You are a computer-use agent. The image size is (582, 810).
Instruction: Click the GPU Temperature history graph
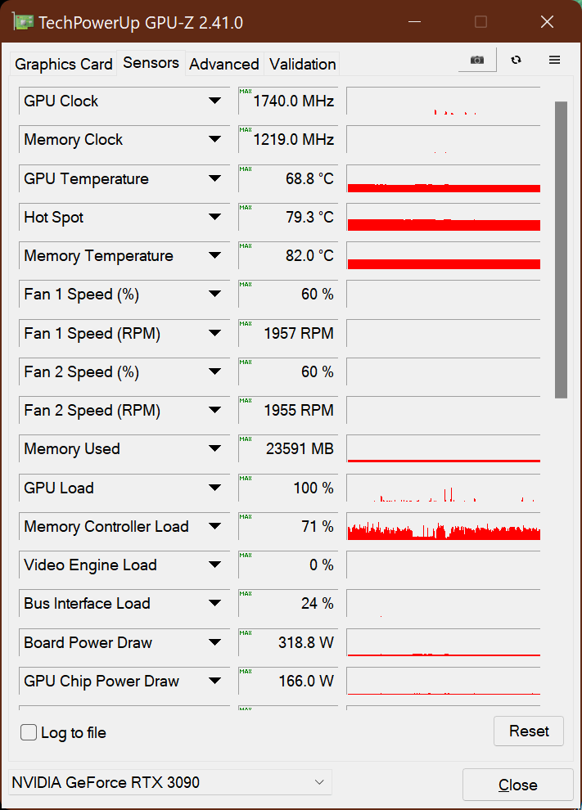tap(444, 178)
